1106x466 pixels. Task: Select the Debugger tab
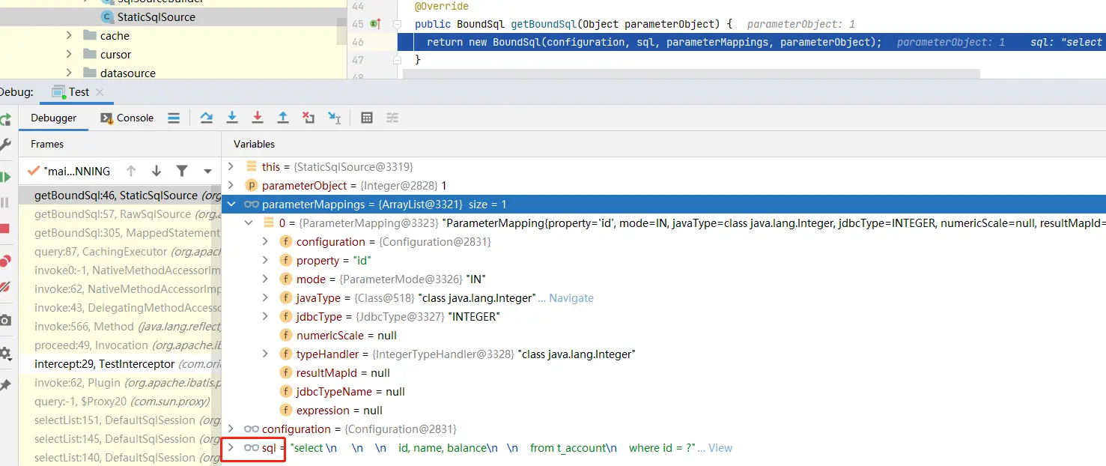point(53,118)
